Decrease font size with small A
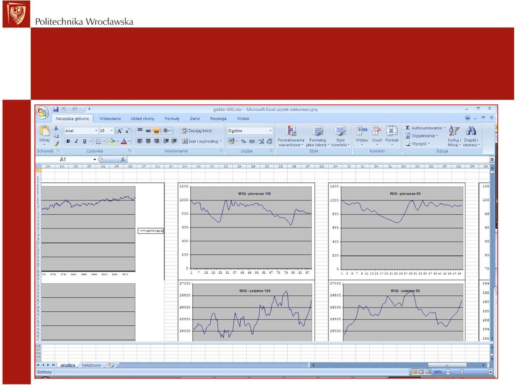This screenshot has width=516, height=385. coord(127,131)
